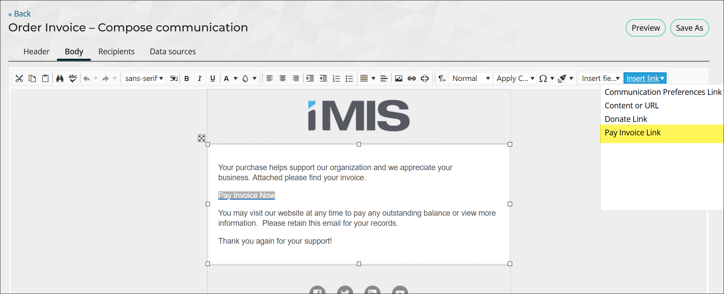Expand the background color dropdown arrow
The height and width of the screenshot is (294, 724).
coord(254,79)
